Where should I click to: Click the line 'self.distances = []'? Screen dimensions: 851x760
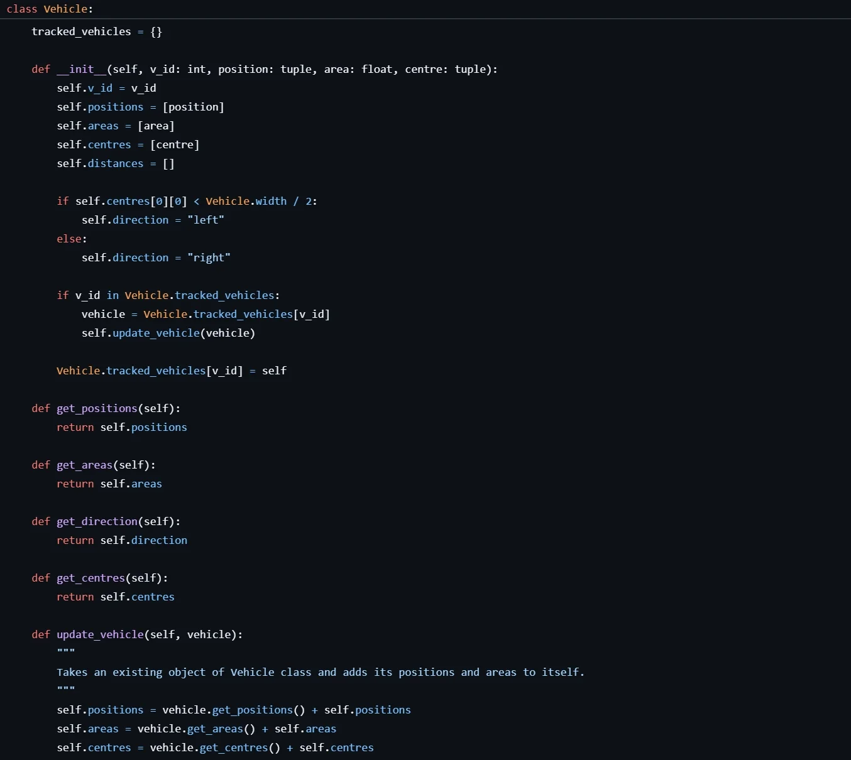(116, 163)
